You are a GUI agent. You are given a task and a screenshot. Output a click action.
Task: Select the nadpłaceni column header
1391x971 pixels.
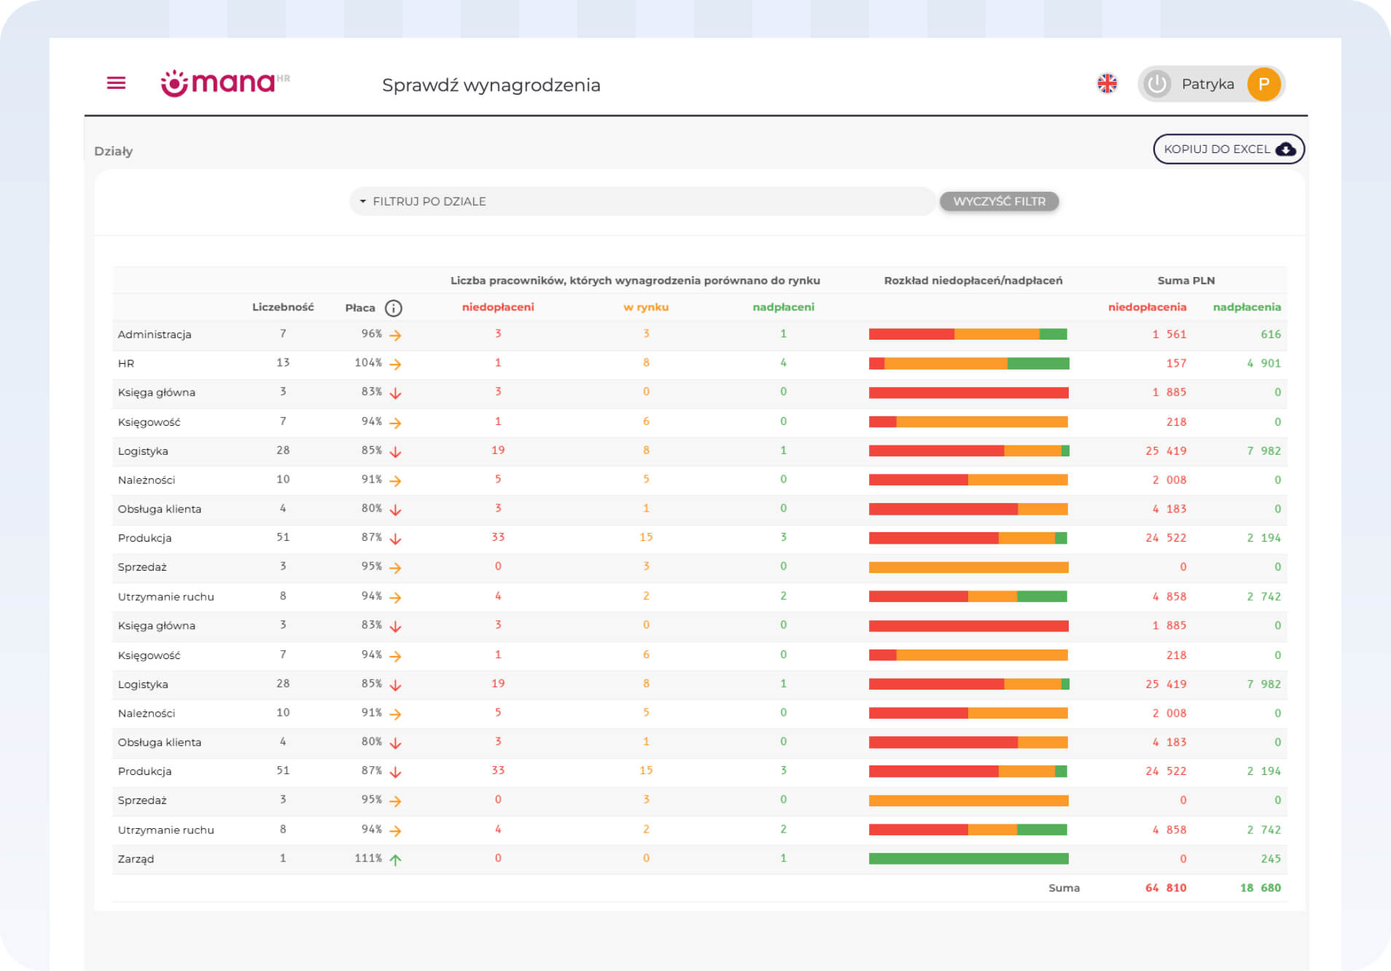[x=783, y=307]
